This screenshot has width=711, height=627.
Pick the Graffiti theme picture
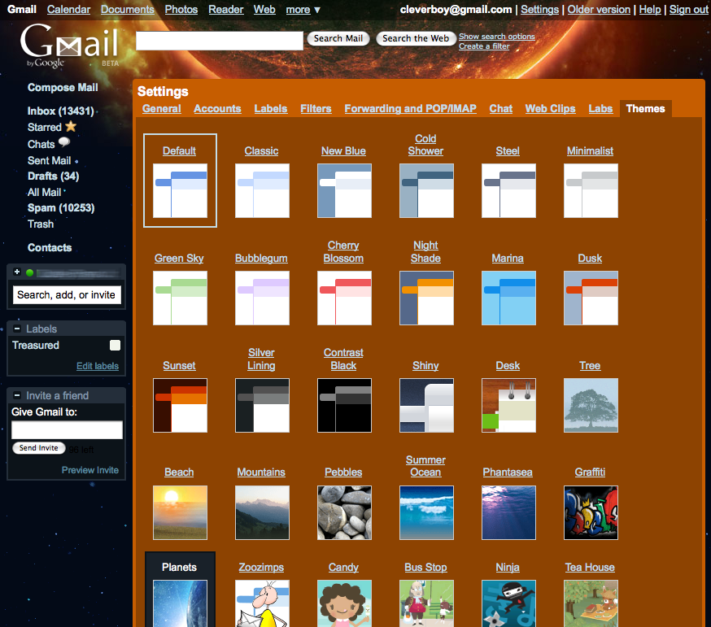591,513
